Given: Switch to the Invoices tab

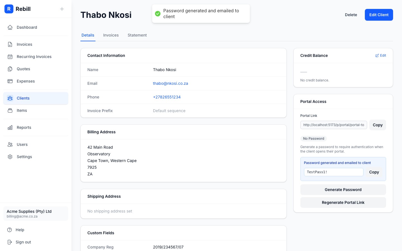Looking at the screenshot, I should tap(111, 35).
